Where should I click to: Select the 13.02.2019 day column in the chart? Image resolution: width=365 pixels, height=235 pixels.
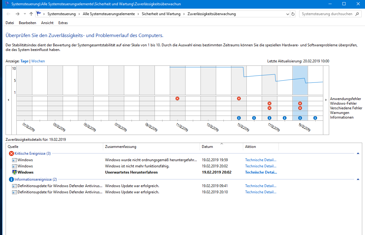pos(208,93)
